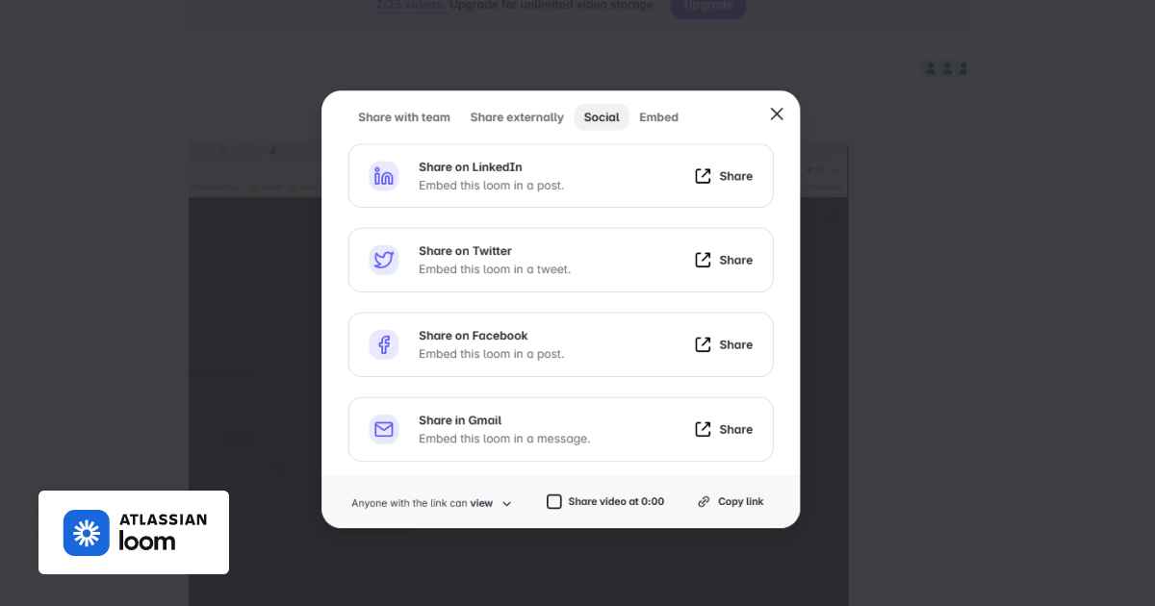The width and height of the screenshot is (1155, 606).
Task: Open 'Anyone with the link can view' menu
Action: point(423,503)
